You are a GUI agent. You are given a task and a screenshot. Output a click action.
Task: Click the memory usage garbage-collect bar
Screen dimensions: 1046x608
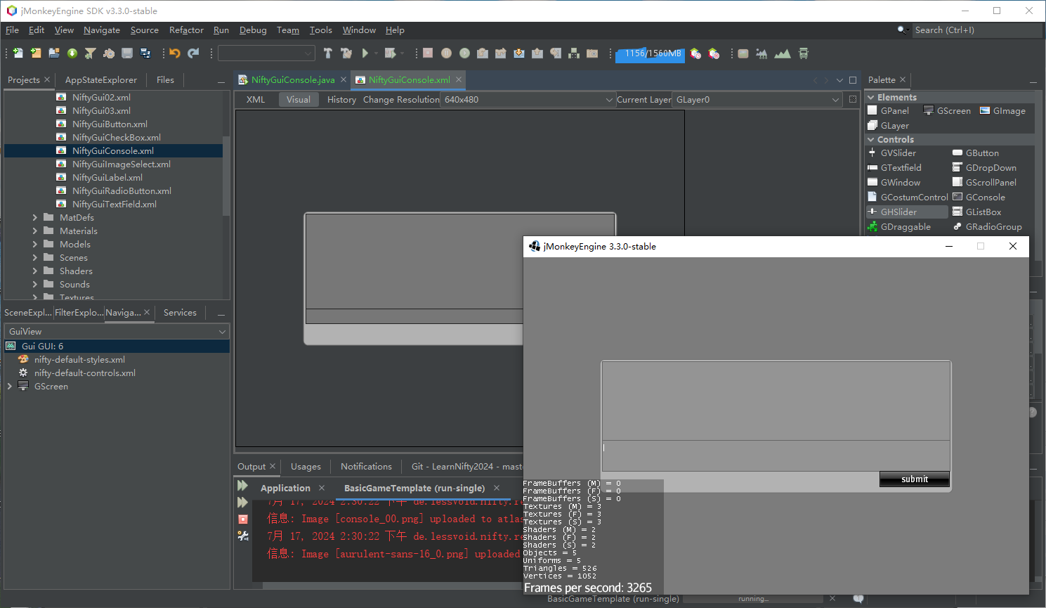click(650, 53)
